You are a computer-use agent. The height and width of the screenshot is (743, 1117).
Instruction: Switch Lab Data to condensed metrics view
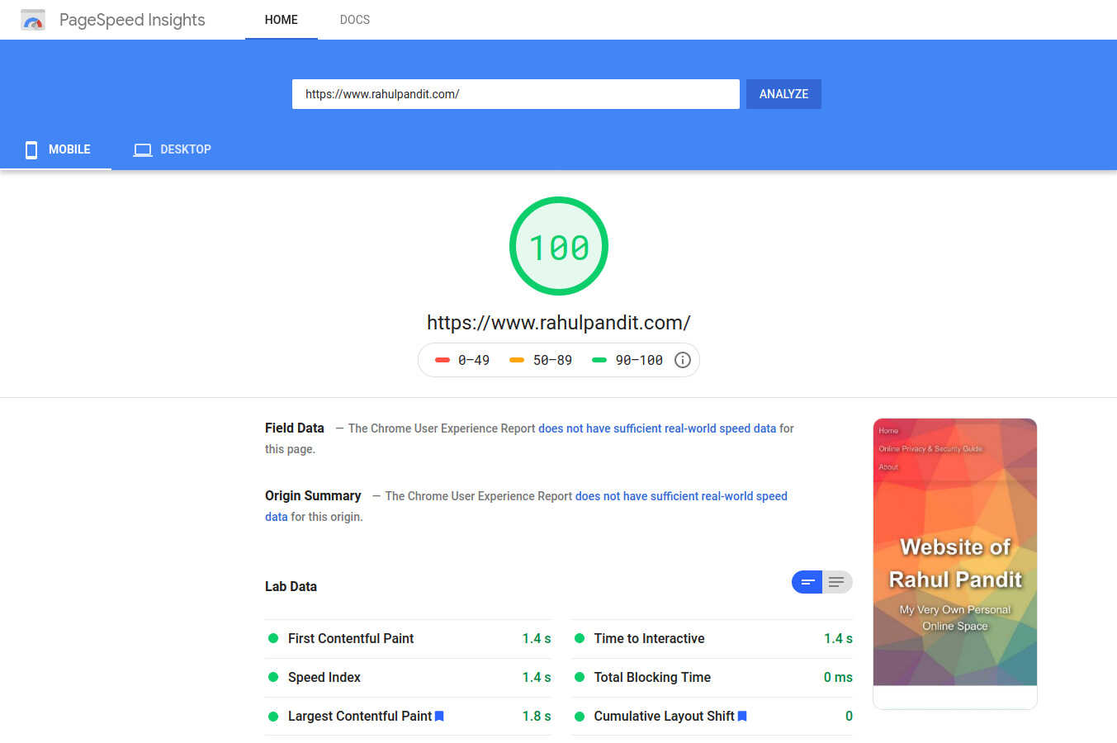807,582
